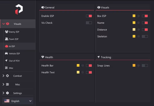Click the eye icon in Visuals panel header

click(x=99, y=7)
